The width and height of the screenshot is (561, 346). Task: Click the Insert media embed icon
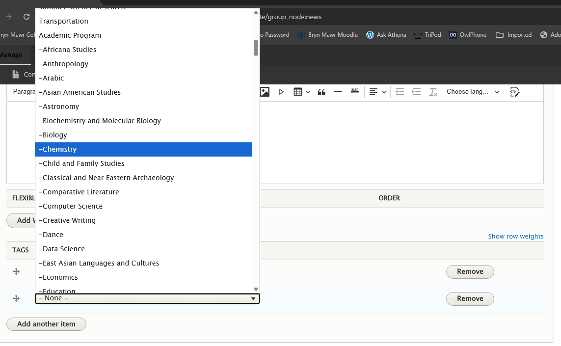pos(281,92)
